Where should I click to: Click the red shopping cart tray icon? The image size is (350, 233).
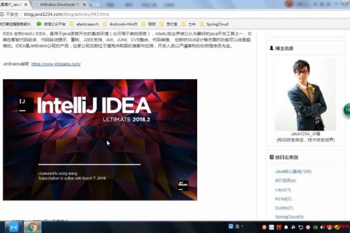click(279, 227)
